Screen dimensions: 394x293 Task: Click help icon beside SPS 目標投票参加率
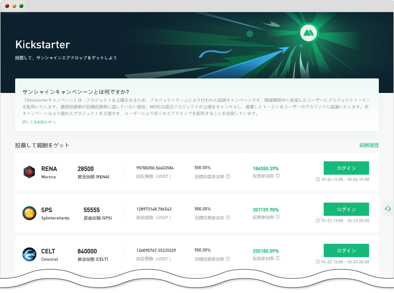[x=228, y=218]
